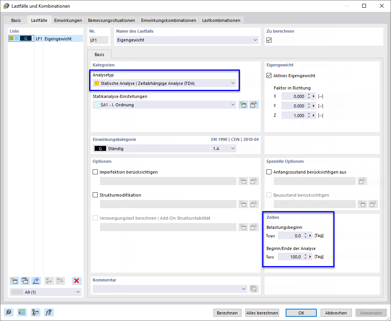Enable Imperfektion berücksichtigen
391x321 pixels.
click(x=95, y=172)
